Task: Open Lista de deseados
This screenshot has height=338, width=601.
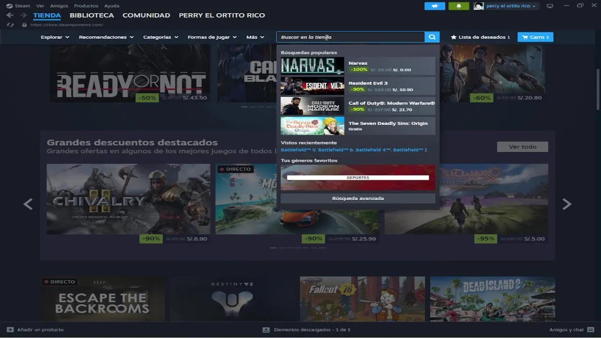Action: [480, 37]
